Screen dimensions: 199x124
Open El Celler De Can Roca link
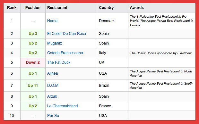tap(66, 34)
